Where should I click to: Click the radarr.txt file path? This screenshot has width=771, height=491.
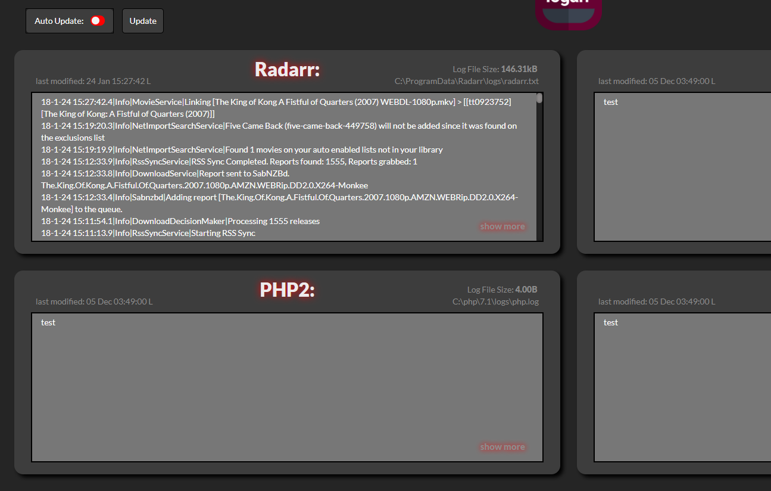click(467, 80)
